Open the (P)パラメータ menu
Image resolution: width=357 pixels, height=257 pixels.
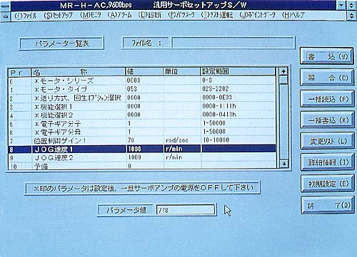(x=181, y=15)
